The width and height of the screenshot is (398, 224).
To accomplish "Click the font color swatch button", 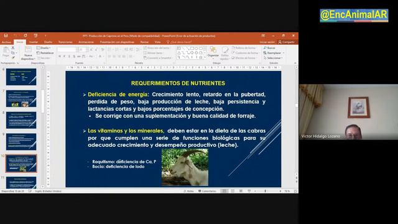I will tap(101, 57).
